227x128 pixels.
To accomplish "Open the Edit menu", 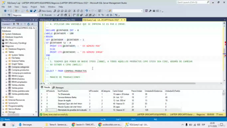I will pos(10,7).
